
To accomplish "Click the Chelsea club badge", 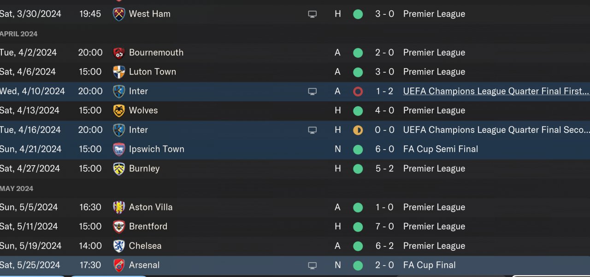I will click(119, 246).
